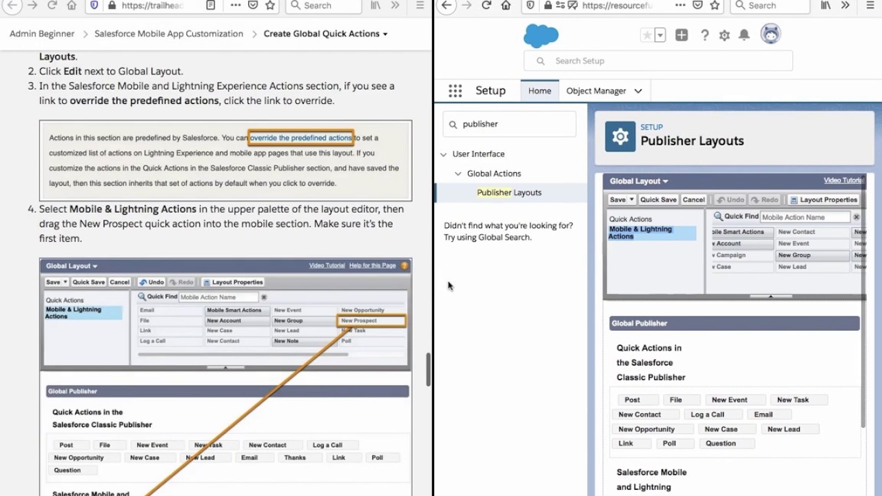Open Admin Beginner breadcrumb link
The image size is (882, 496).
pos(42,34)
